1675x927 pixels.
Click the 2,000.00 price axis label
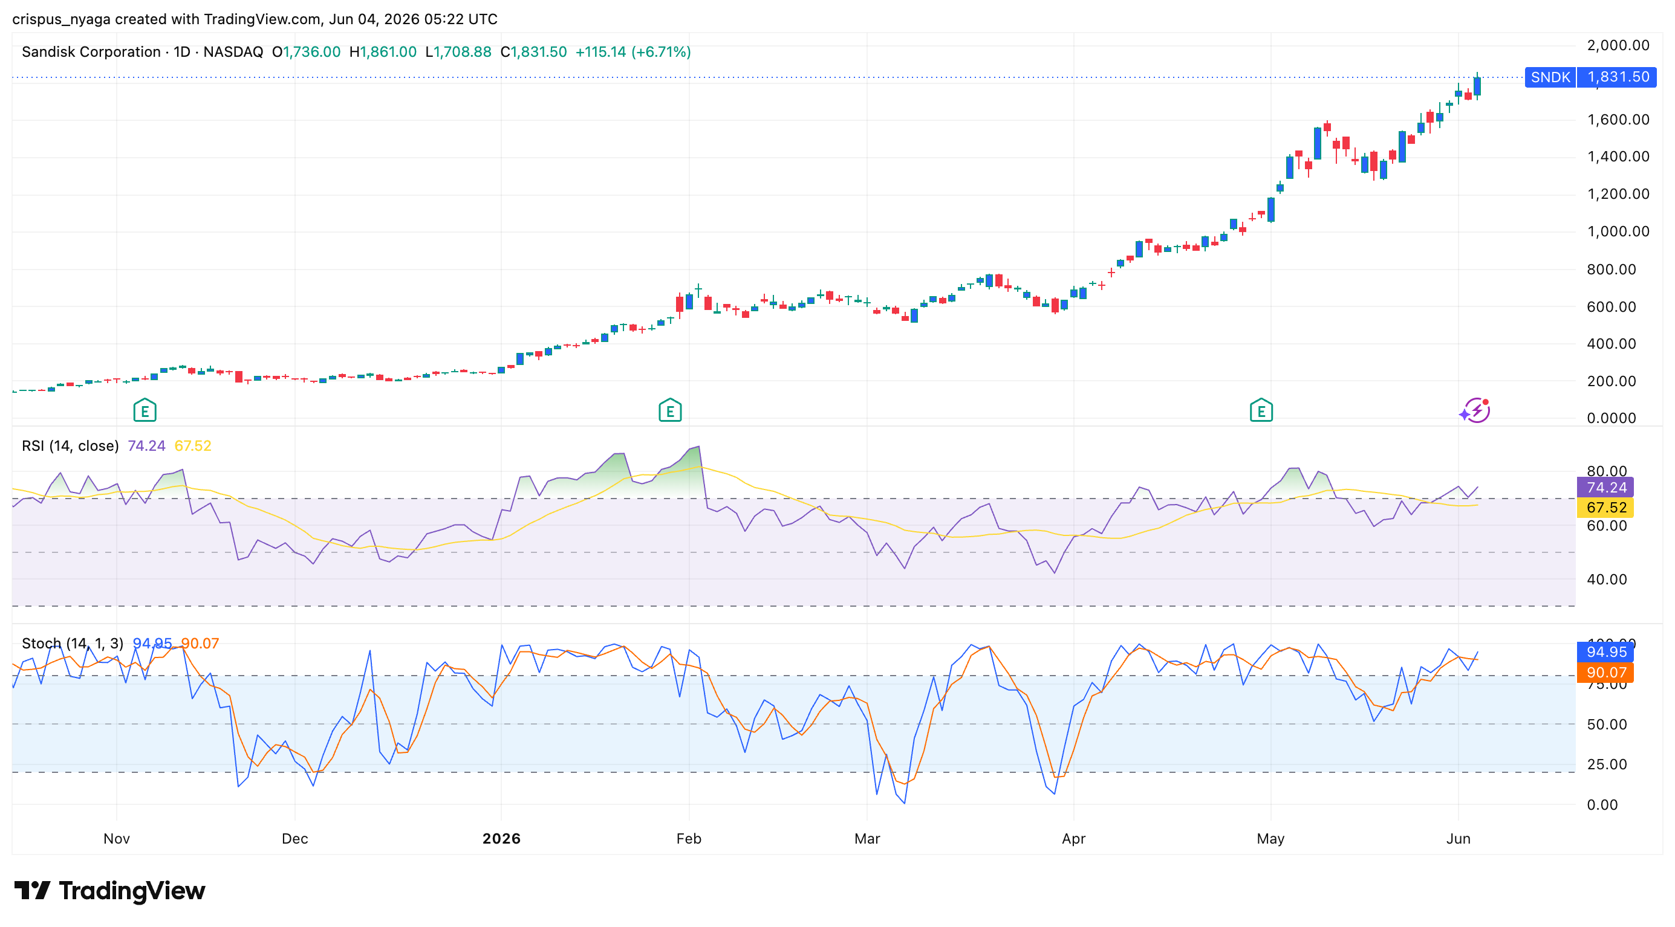pos(1618,45)
